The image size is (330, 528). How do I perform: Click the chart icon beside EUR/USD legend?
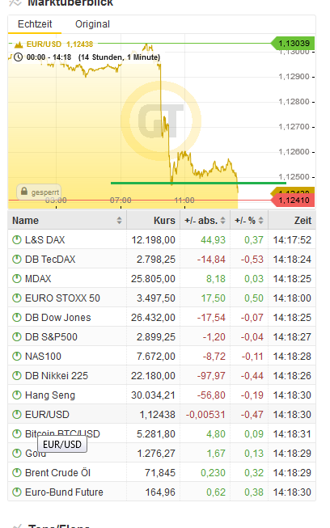(x=19, y=44)
